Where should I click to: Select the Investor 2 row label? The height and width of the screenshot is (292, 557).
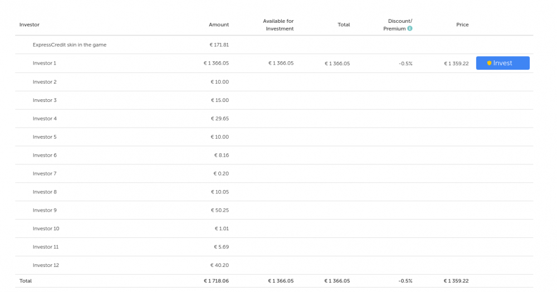click(x=45, y=82)
